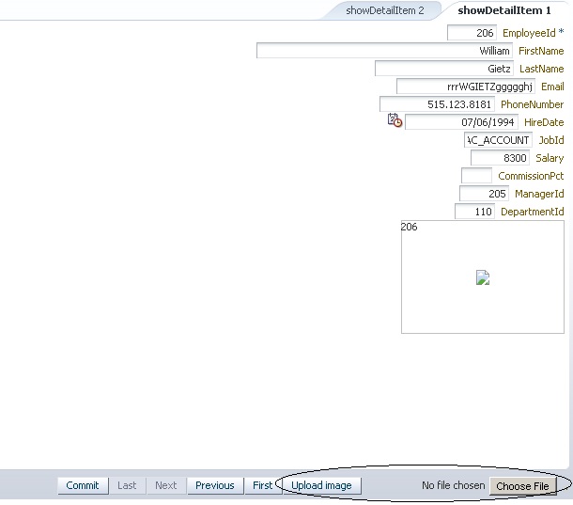Click the ManagerId label
Screen dimensions: 573x505
pyautogui.click(x=539, y=194)
